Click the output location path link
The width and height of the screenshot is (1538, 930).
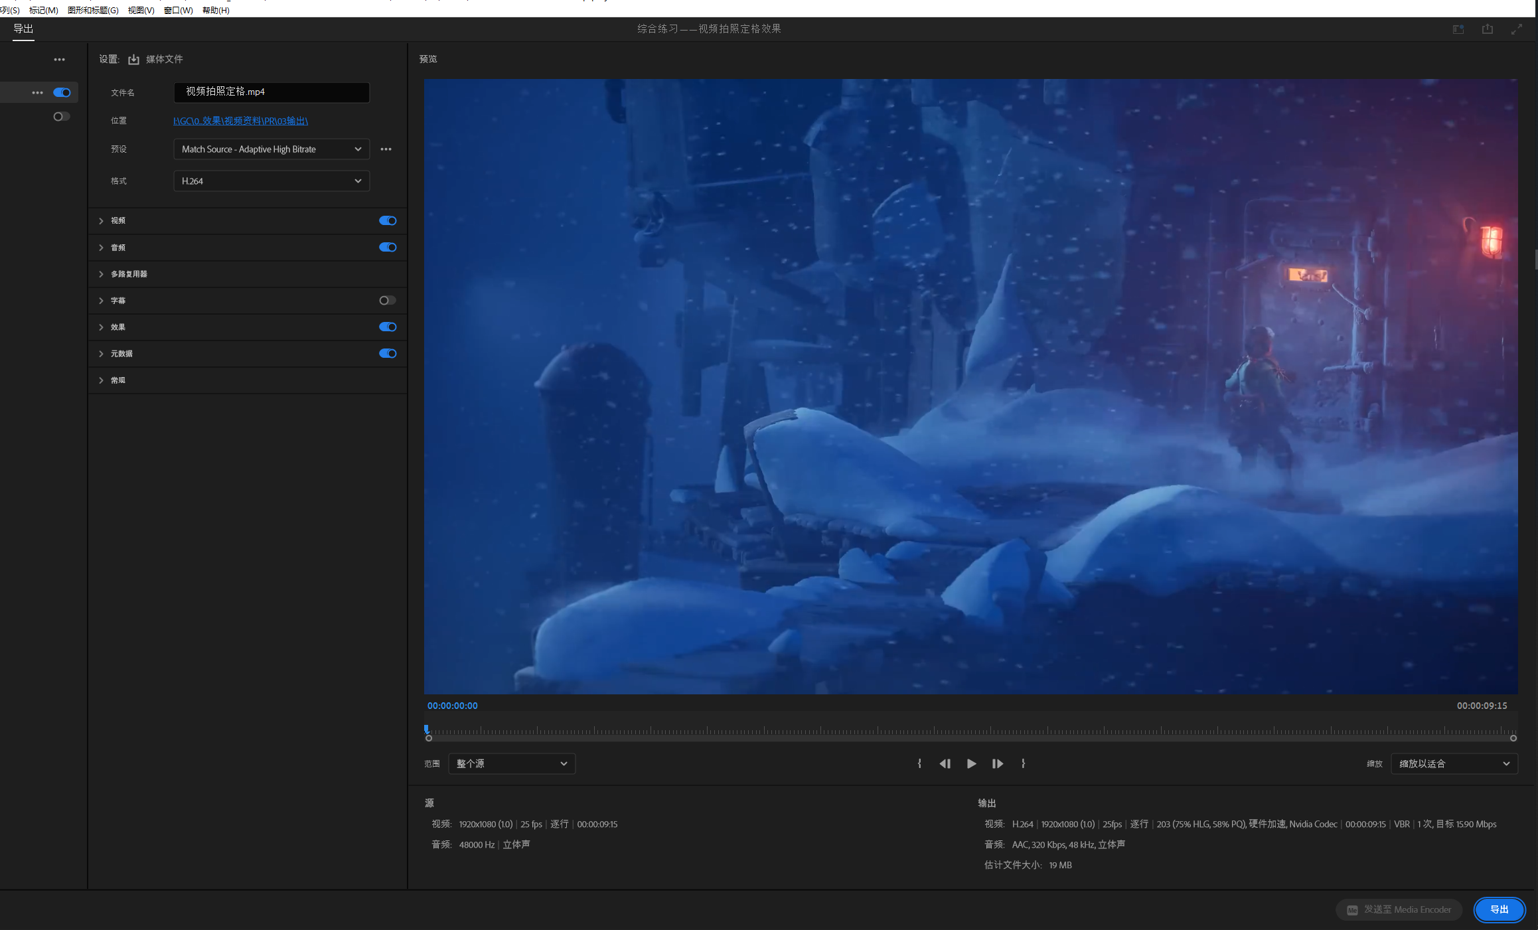(x=240, y=121)
